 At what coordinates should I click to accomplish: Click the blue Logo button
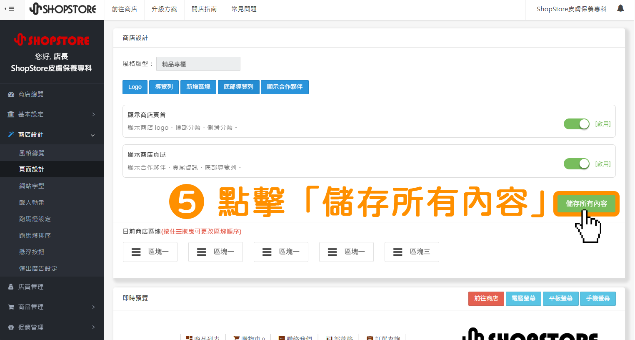pyautogui.click(x=135, y=87)
